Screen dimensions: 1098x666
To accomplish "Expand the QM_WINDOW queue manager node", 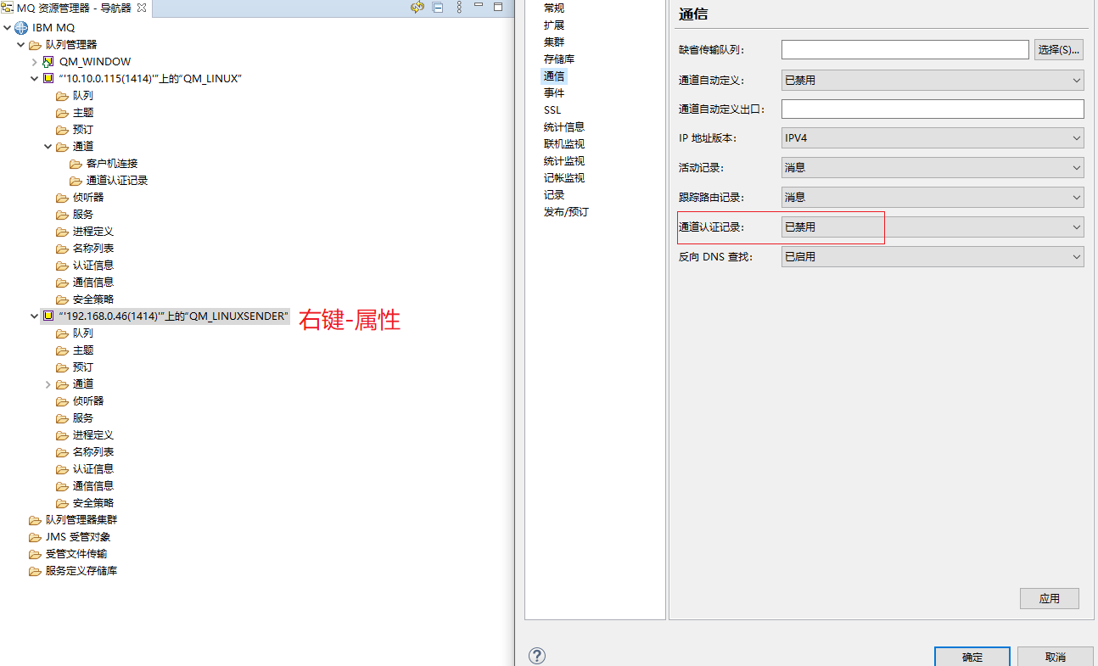I will coord(35,61).
